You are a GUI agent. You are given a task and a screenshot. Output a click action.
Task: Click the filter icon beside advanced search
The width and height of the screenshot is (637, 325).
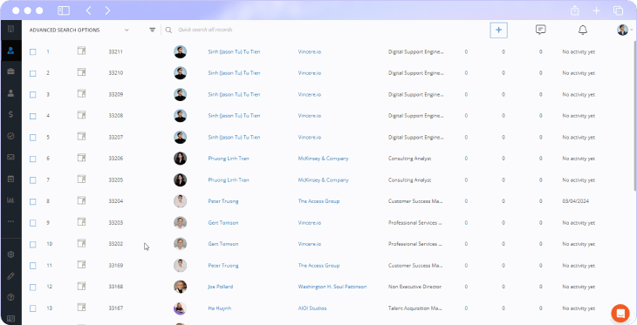[153, 30]
